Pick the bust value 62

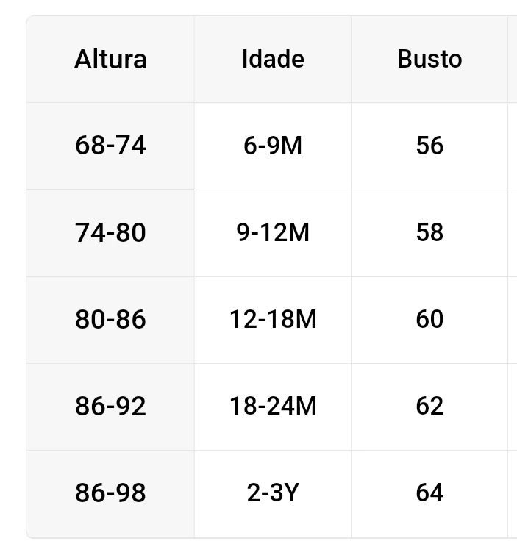[x=429, y=406]
